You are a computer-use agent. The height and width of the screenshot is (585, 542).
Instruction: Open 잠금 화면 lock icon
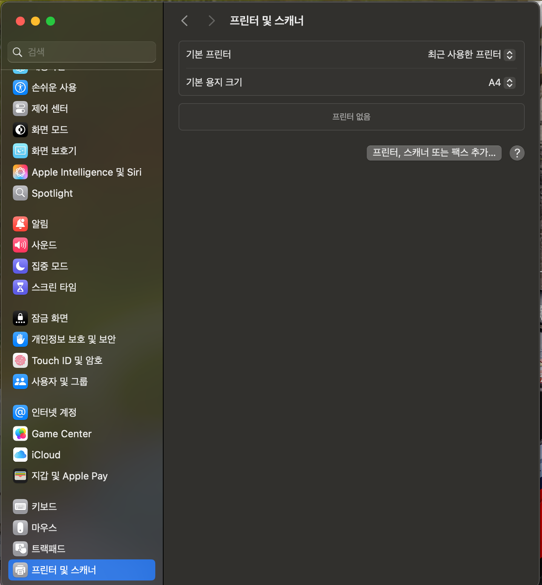20,318
